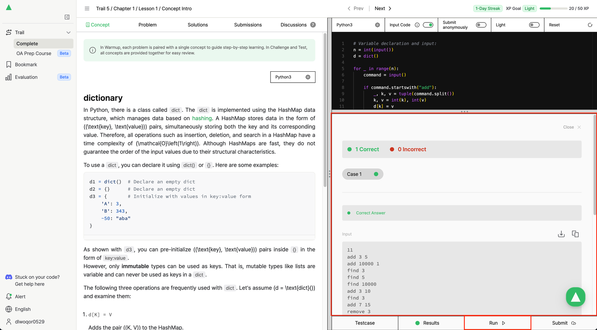Switch to the Testcase tab
The height and width of the screenshot is (330, 597).
(x=365, y=323)
